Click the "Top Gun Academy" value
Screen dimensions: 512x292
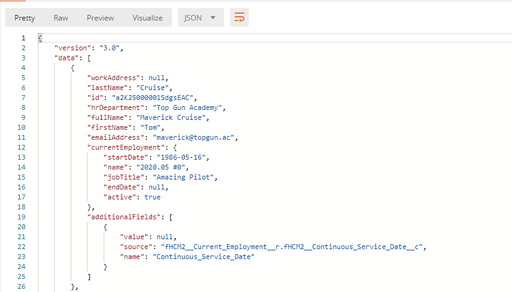point(187,107)
